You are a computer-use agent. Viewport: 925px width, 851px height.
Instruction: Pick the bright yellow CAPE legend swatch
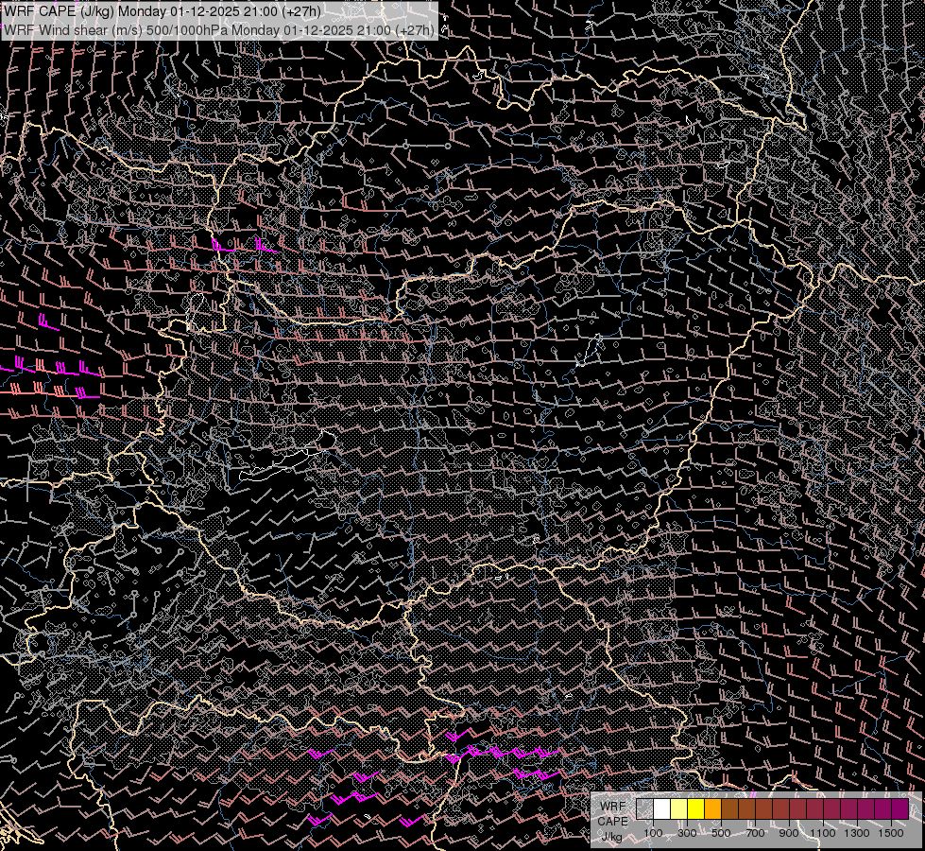point(696,809)
